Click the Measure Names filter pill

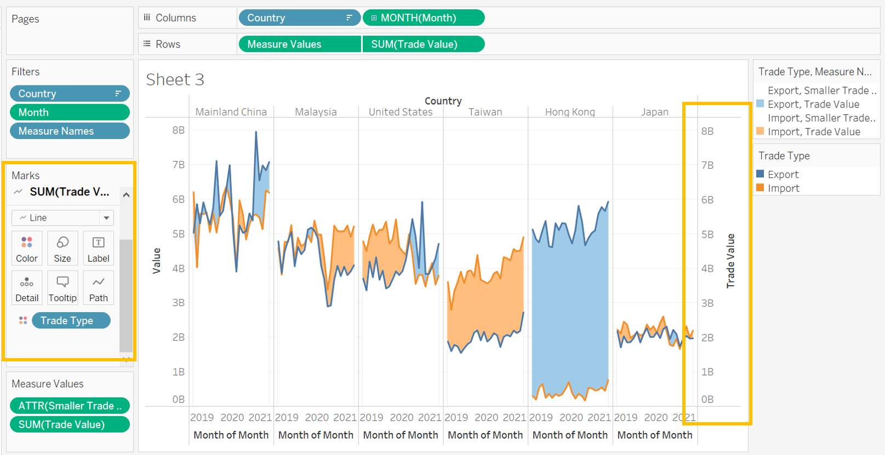70,131
